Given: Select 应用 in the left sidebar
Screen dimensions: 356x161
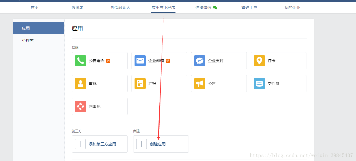Looking at the screenshot, I should [x=39, y=28].
